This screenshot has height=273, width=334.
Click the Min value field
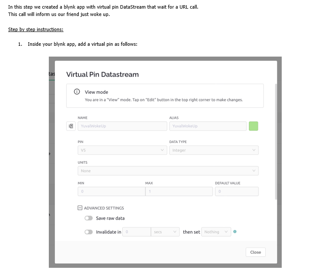[x=111, y=191]
